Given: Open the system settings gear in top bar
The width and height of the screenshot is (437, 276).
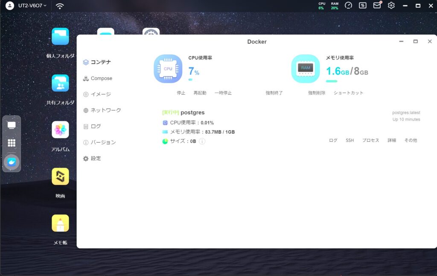Looking at the screenshot, I should (391, 5).
